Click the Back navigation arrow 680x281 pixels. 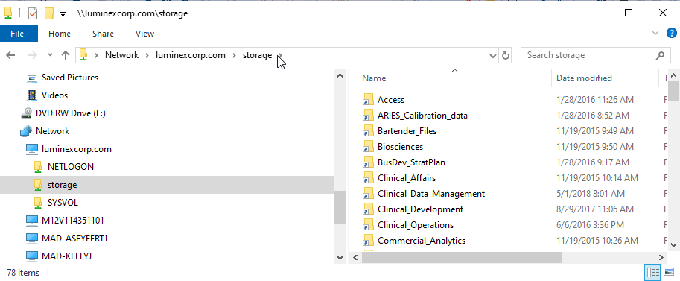click(10, 55)
